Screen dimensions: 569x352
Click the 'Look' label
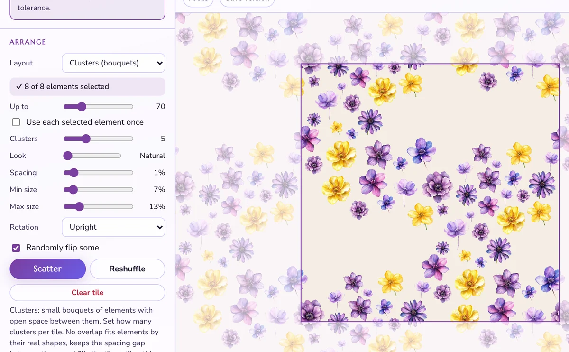18,156
